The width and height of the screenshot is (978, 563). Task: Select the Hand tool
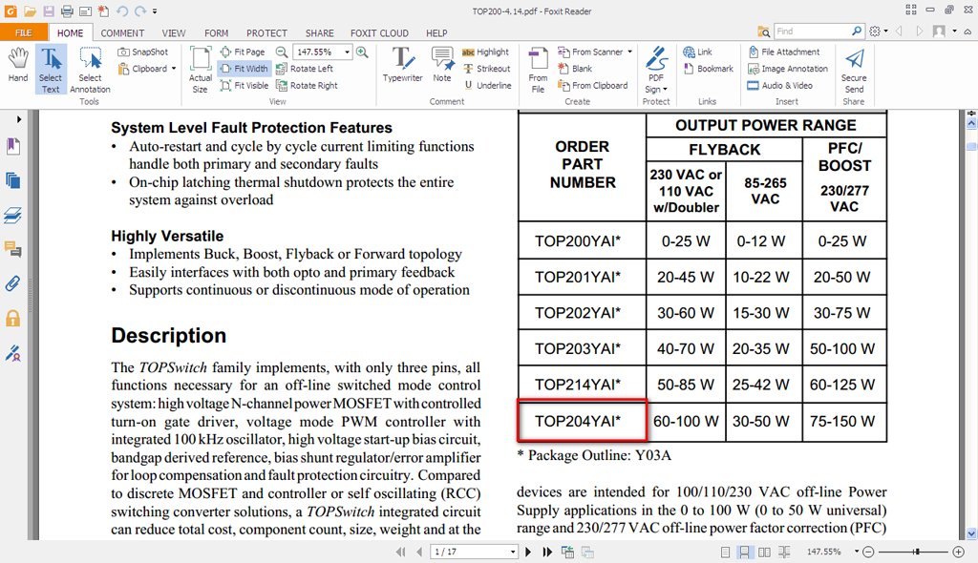(x=18, y=66)
